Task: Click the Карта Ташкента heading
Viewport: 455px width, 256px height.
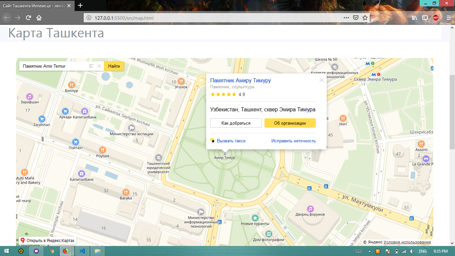Action: (56, 33)
